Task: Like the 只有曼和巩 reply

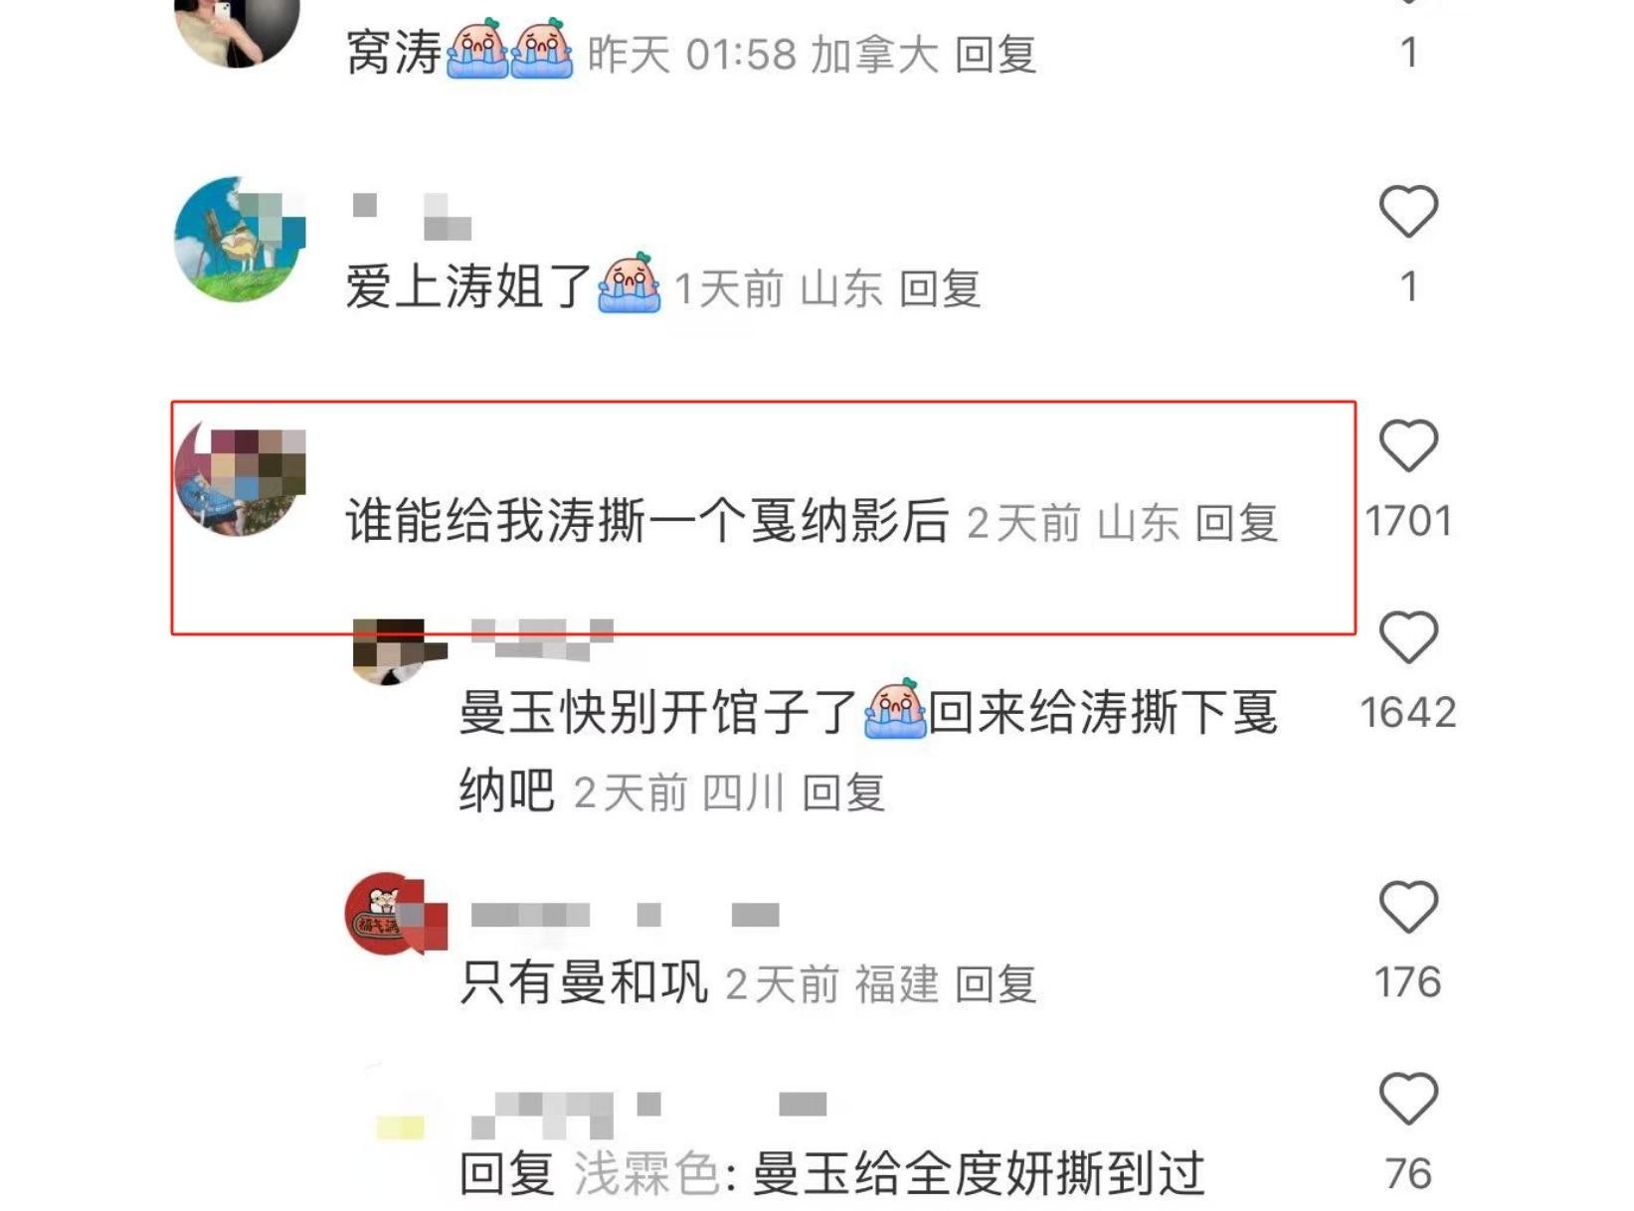Action: [x=1408, y=907]
